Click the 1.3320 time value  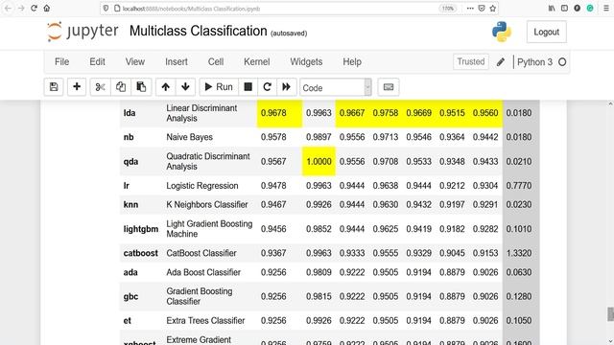(x=519, y=253)
